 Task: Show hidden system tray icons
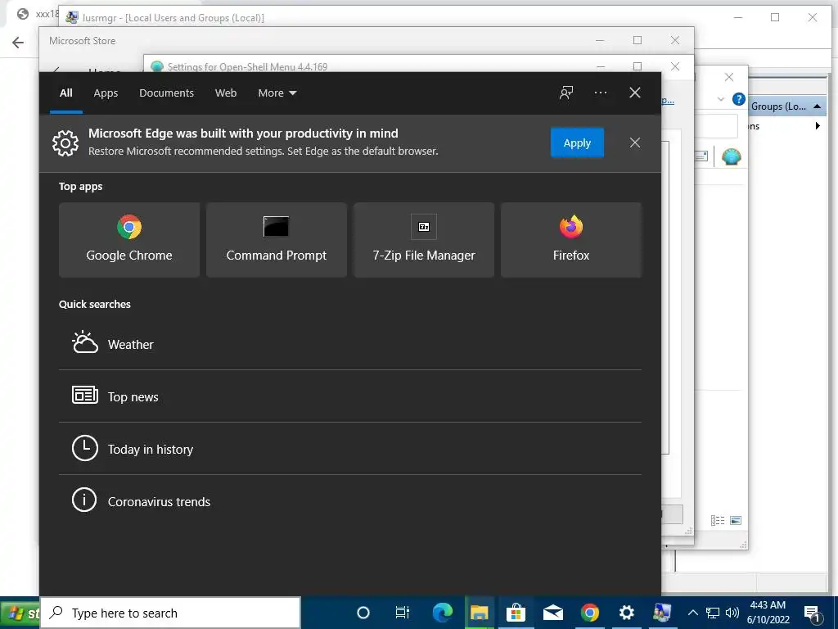click(x=692, y=613)
